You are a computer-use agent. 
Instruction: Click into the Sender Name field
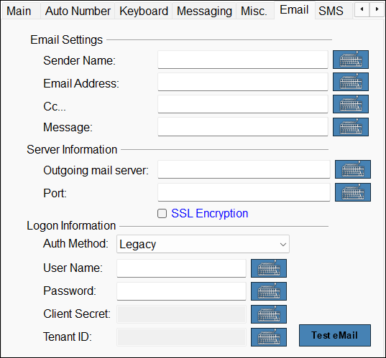pyautogui.click(x=243, y=60)
